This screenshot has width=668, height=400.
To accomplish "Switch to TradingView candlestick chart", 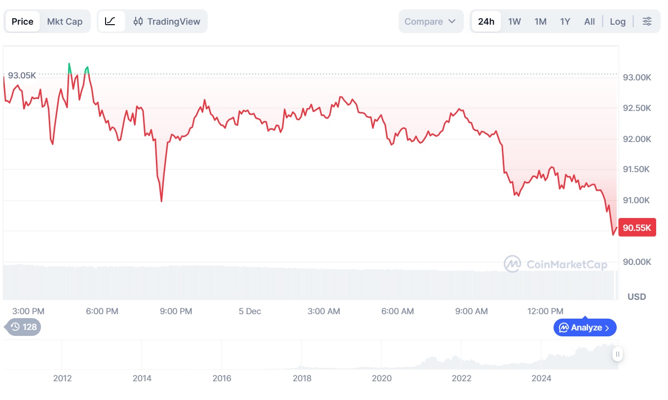I will tap(167, 21).
